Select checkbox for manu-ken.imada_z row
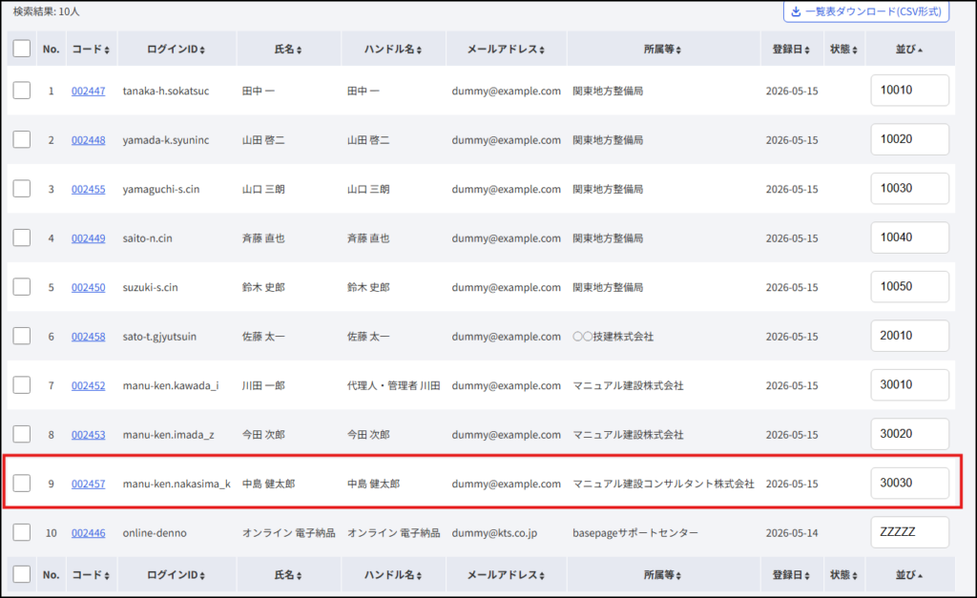The width and height of the screenshot is (977, 598). [22, 434]
